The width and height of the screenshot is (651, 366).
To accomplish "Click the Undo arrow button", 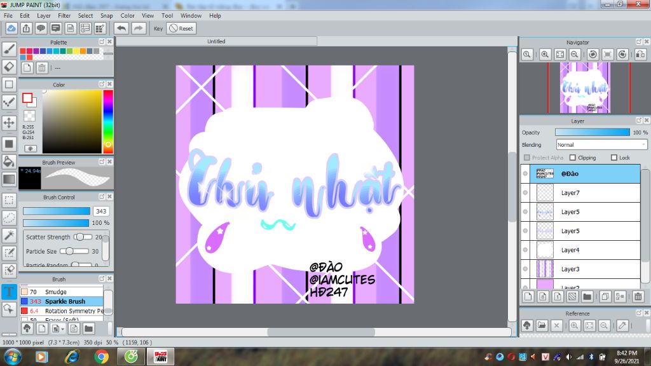I will click(x=121, y=28).
